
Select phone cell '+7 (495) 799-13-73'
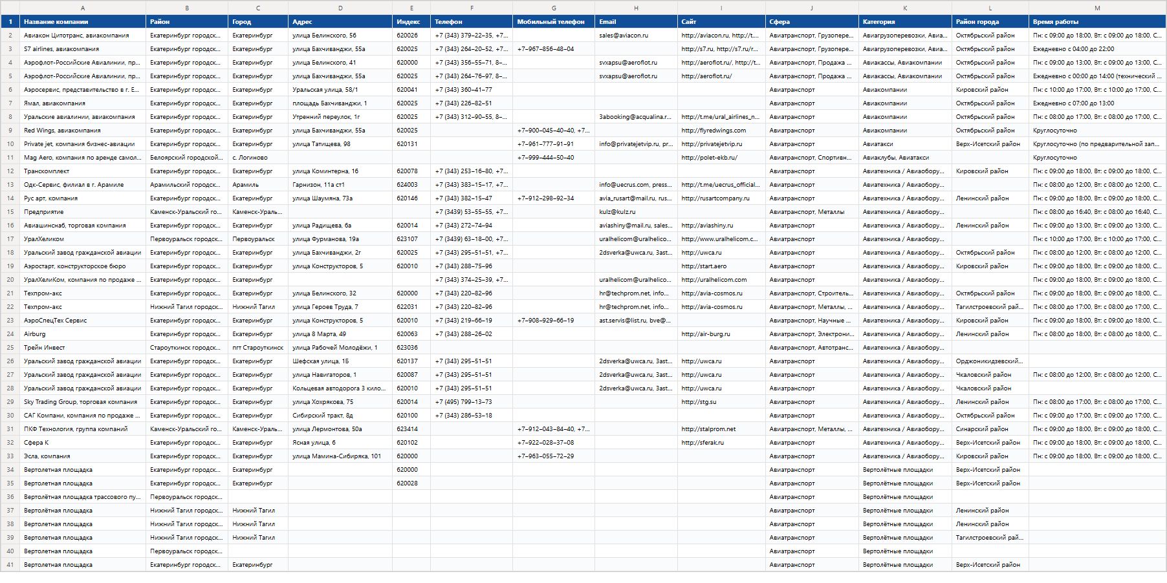pos(472,402)
